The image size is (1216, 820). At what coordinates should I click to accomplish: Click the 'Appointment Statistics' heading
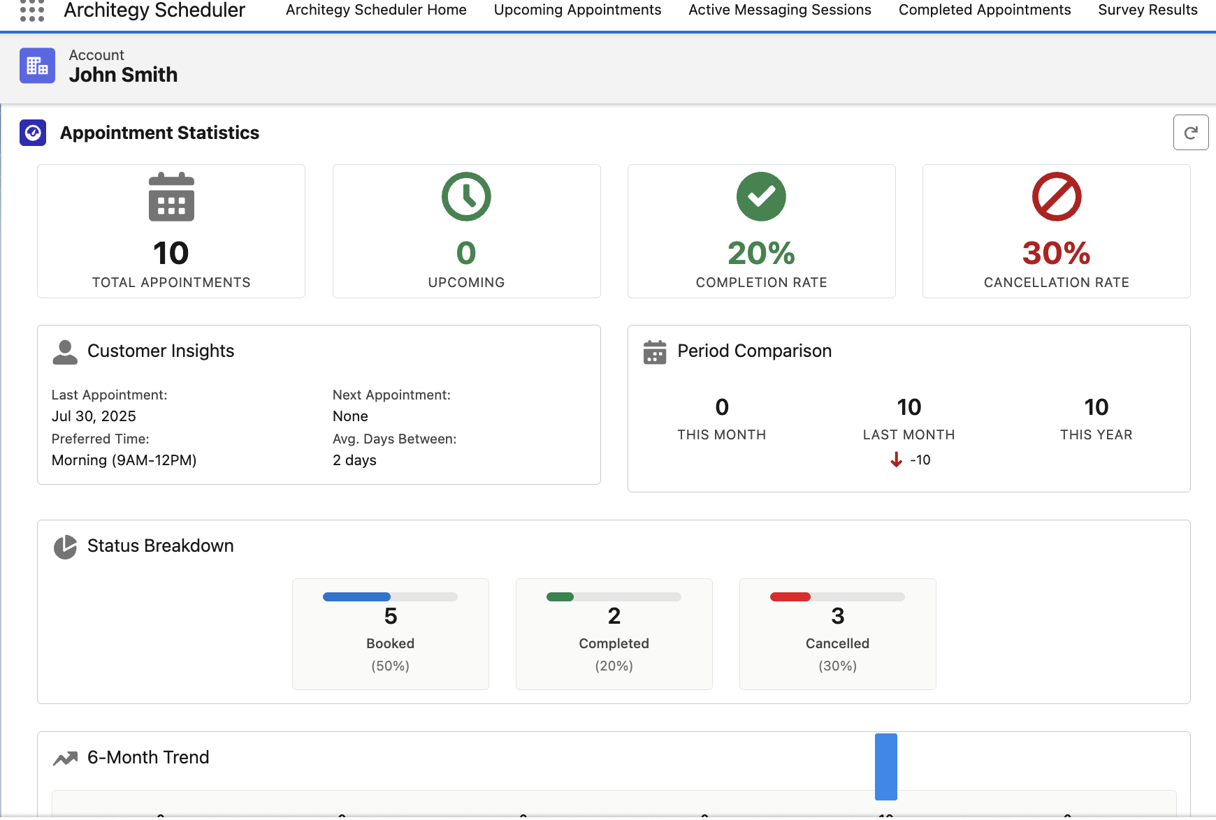point(159,133)
